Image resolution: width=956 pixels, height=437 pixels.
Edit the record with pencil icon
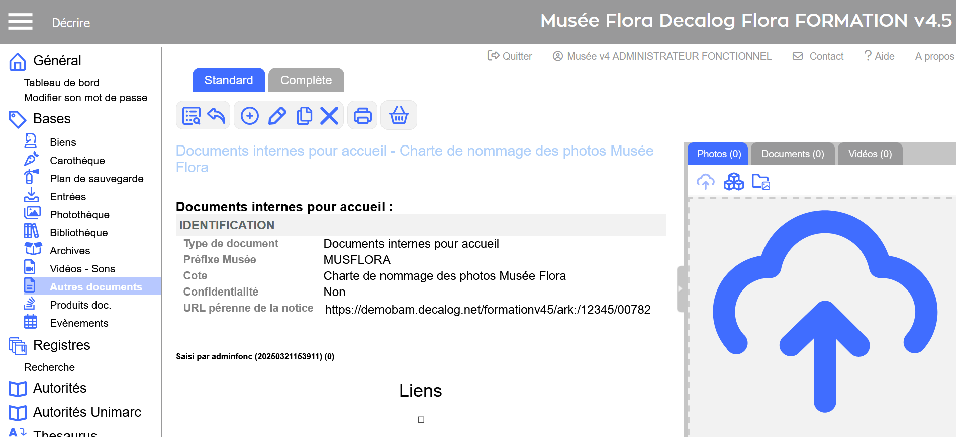(277, 116)
